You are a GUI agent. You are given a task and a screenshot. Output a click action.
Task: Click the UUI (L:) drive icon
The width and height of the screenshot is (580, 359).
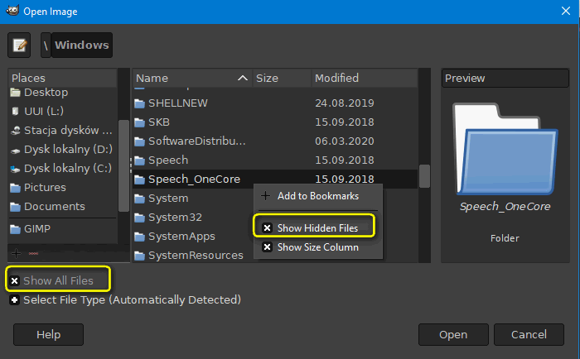(x=15, y=111)
